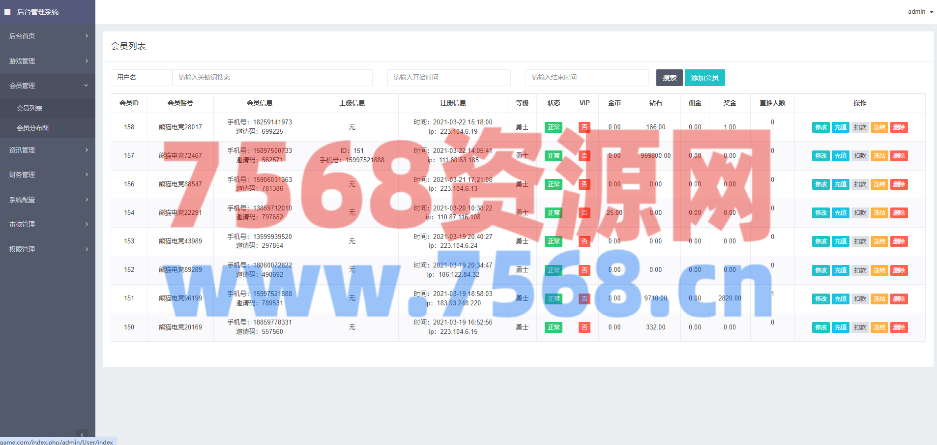937x445 pixels.
Task: Click 冻结 for member 154
Action: (879, 213)
